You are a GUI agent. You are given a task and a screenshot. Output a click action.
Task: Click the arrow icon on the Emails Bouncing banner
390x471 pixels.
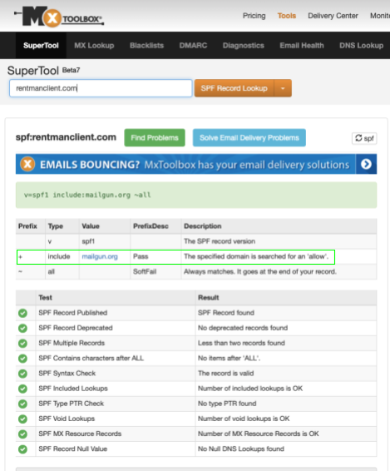coord(366,164)
